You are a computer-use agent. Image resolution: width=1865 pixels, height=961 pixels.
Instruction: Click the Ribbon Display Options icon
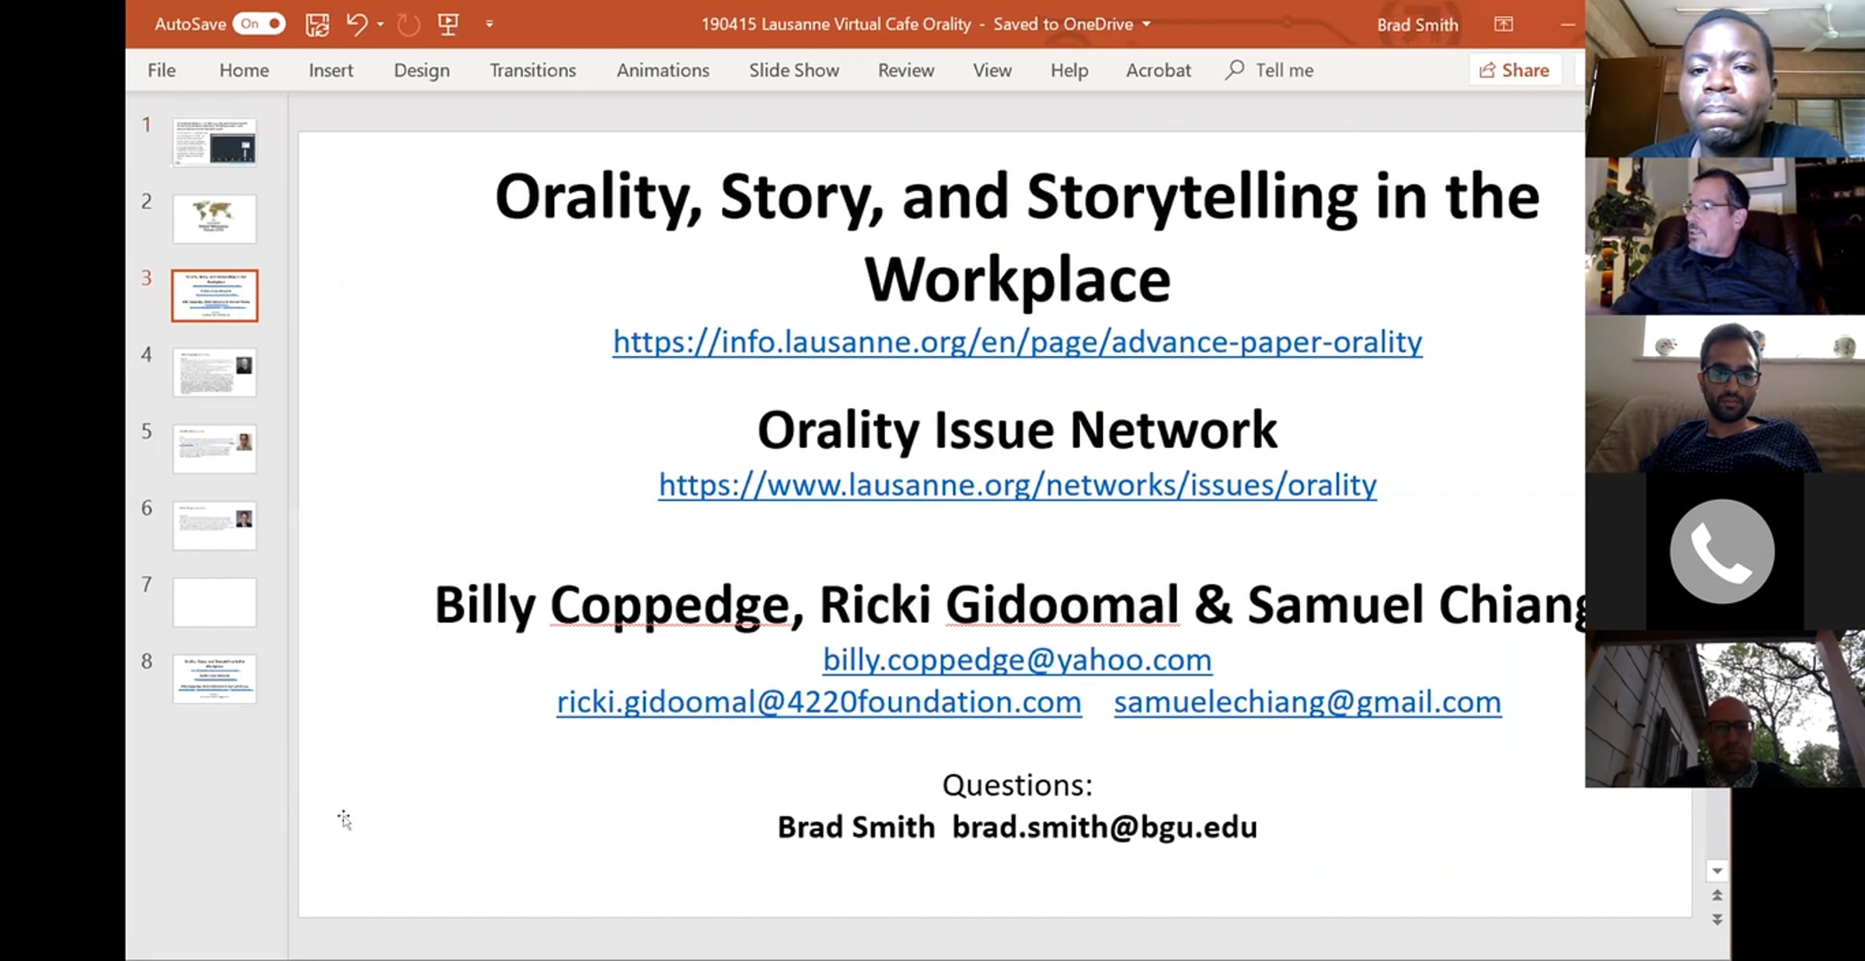pyautogui.click(x=1504, y=25)
